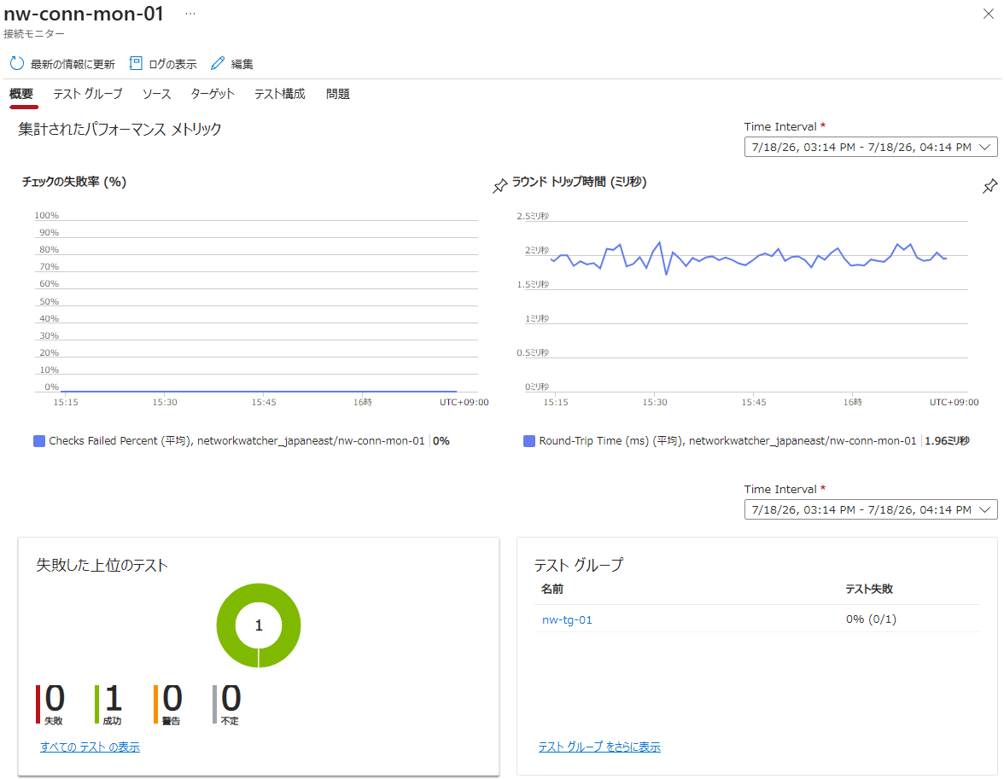Select the 概要 tab

pos(21,94)
